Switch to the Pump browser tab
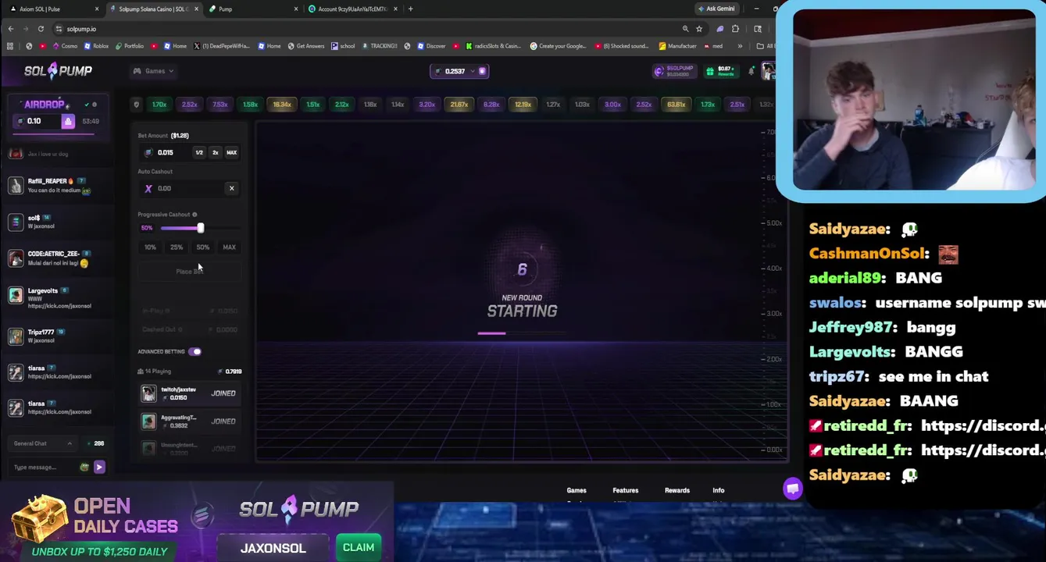 (x=254, y=9)
